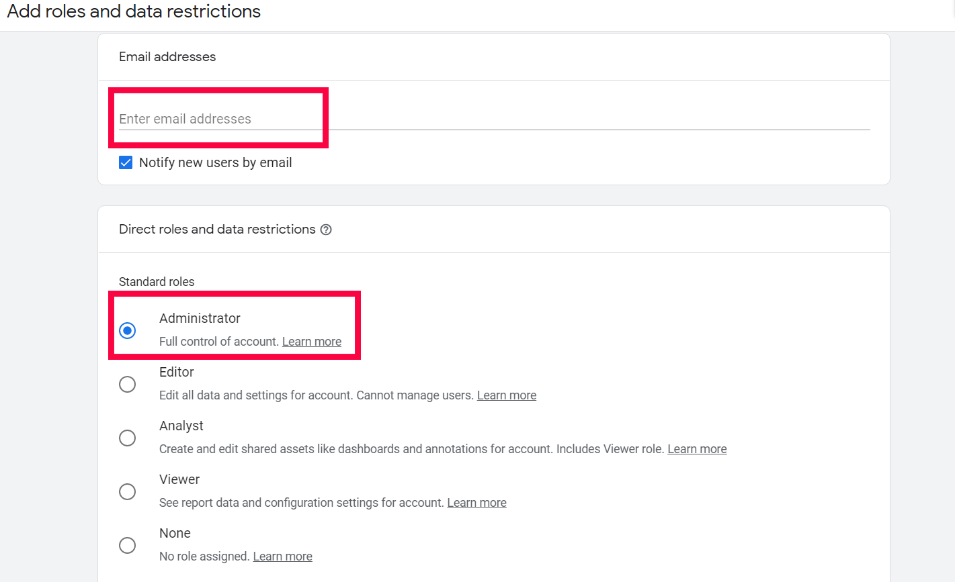This screenshot has width=955, height=582.
Task: Select the None role radio button
Action: pos(127,545)
